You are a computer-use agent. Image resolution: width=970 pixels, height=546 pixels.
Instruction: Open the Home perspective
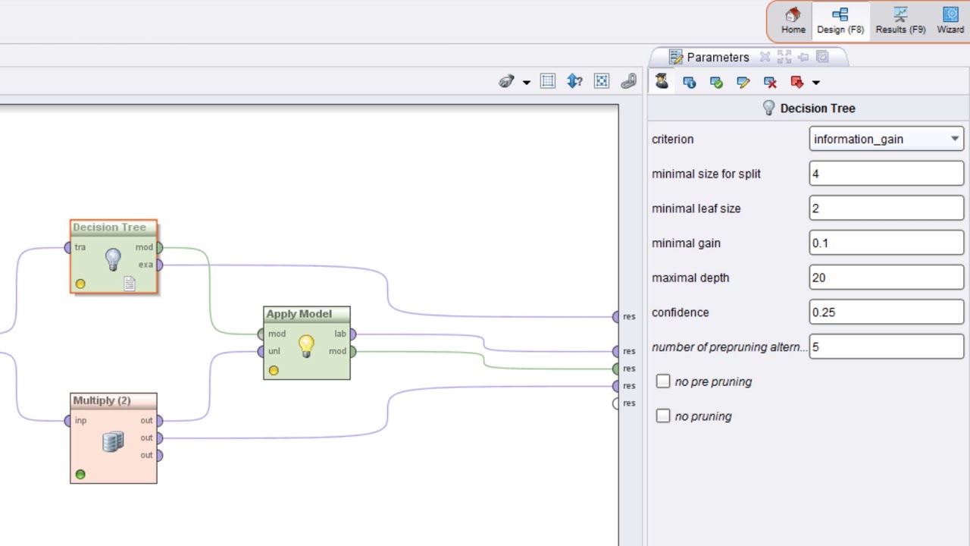tap(793, 21)
